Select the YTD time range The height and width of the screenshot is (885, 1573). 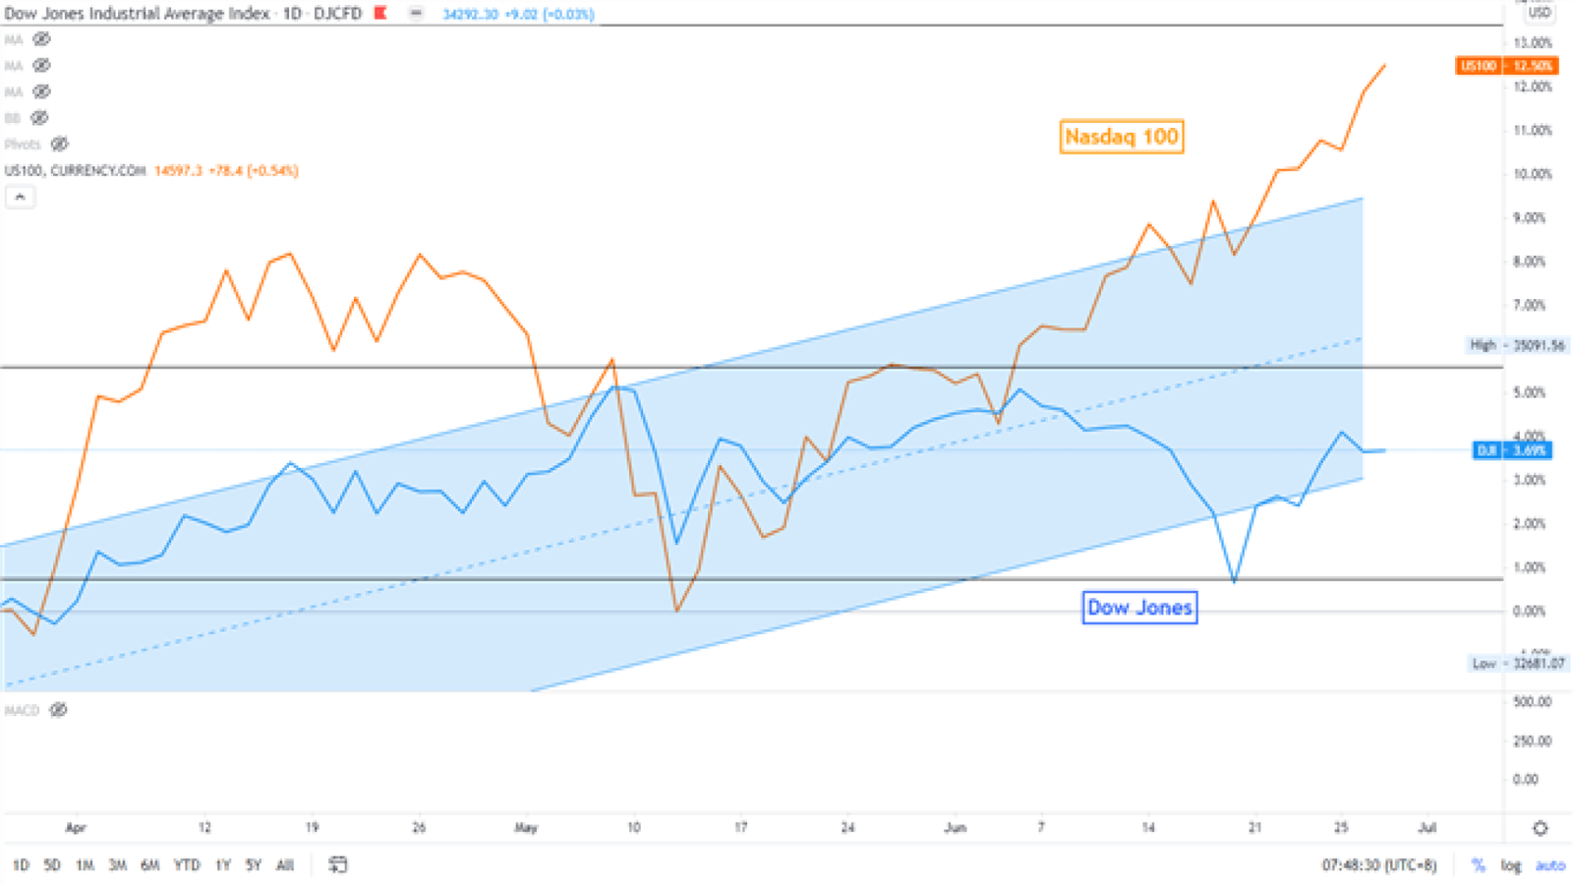point(186,865)
